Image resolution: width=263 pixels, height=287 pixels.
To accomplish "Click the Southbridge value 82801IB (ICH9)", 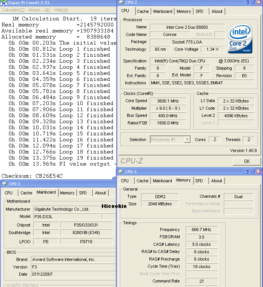I will click(86, 233).
